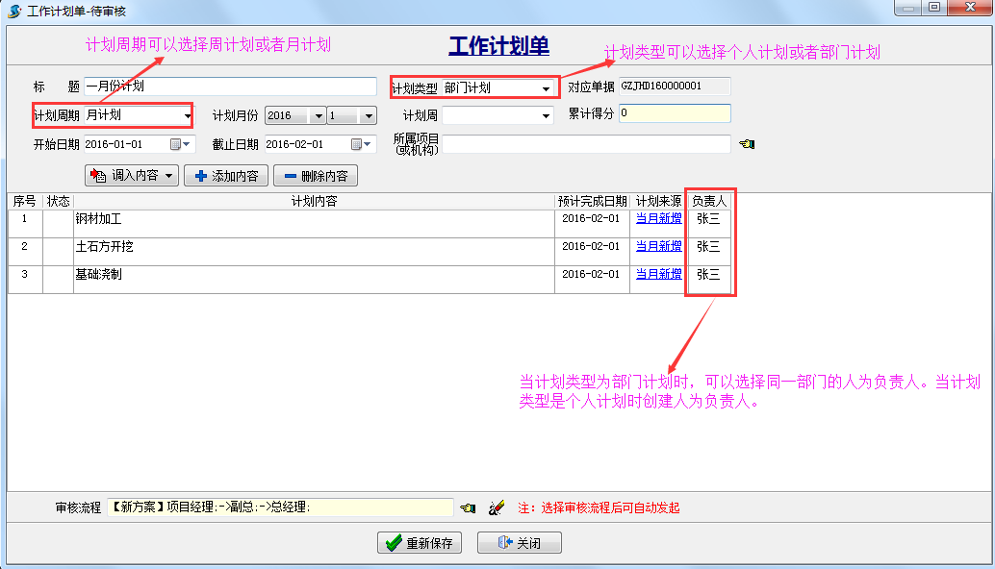995x569 pixels.
Task: Click the 累计得分 score field
Action: point(674,114)
